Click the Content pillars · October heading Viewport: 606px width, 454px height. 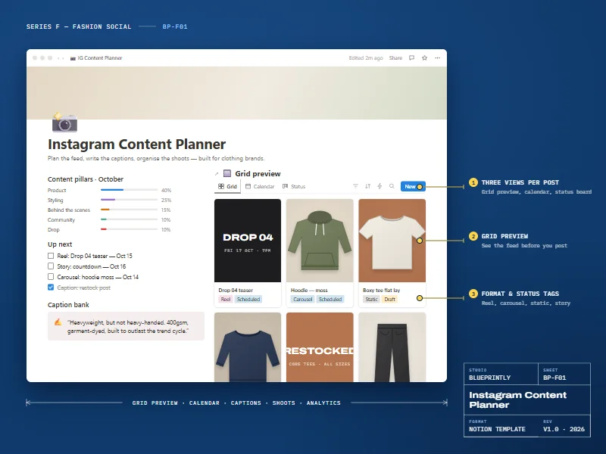(86, 179)
